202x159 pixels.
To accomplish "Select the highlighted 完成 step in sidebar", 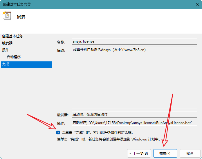I will [26, 65].
